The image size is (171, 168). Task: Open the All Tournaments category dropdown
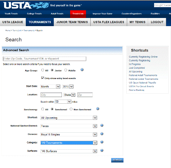(x=69, y=143)
